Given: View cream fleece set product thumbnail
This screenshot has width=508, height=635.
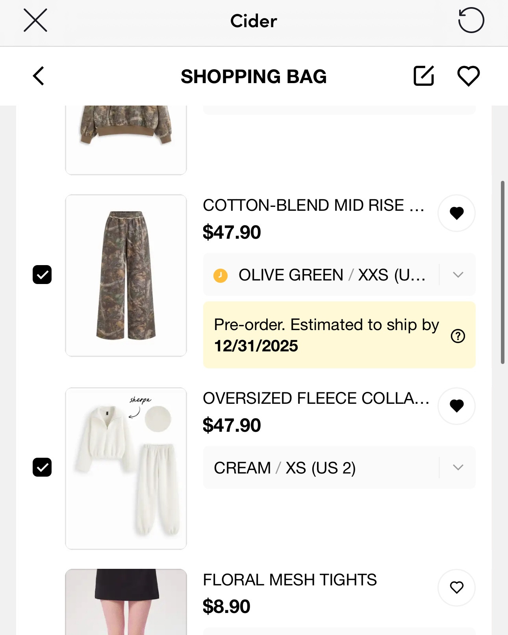Looking at the screenshot, I should click(x=126, y=468).
